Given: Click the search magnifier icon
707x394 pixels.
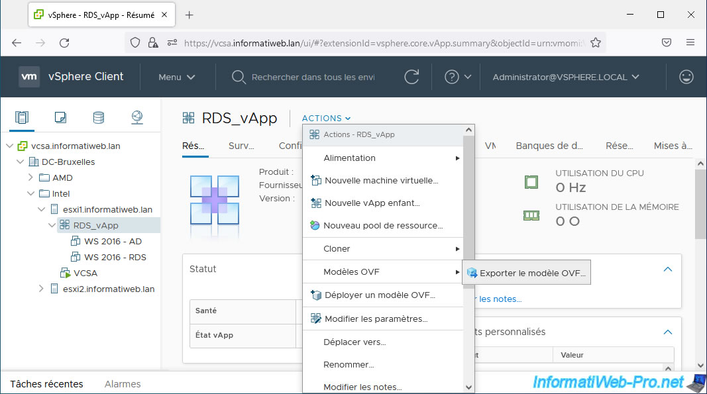Looking at the screenshot, I should pyautogui.click(x=239, y=77).
